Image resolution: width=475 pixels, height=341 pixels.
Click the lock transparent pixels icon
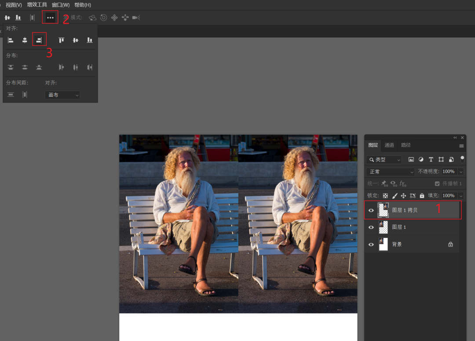click(x=385, y=196)
